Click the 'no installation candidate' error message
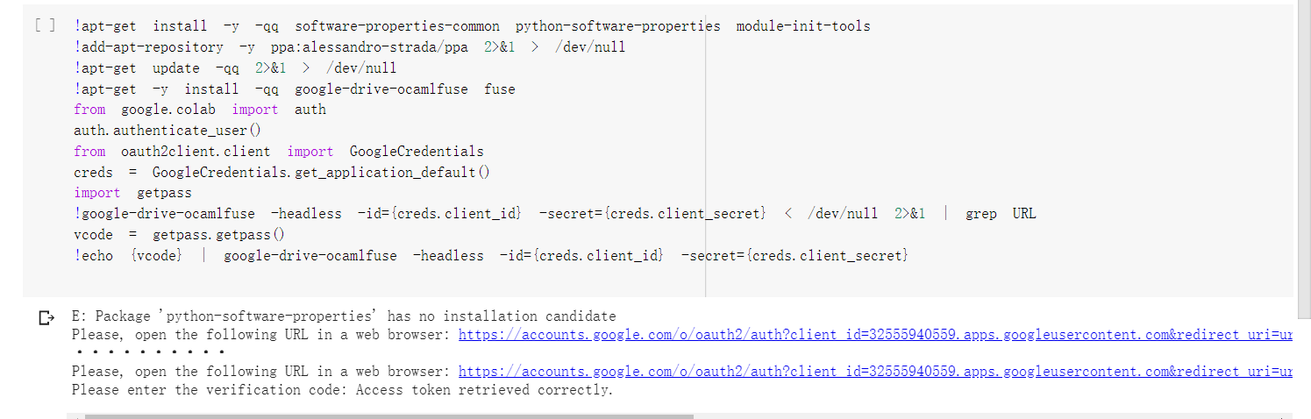Image resolution: width=1311 pixels, height=419 pixels. tap(344, 316)
